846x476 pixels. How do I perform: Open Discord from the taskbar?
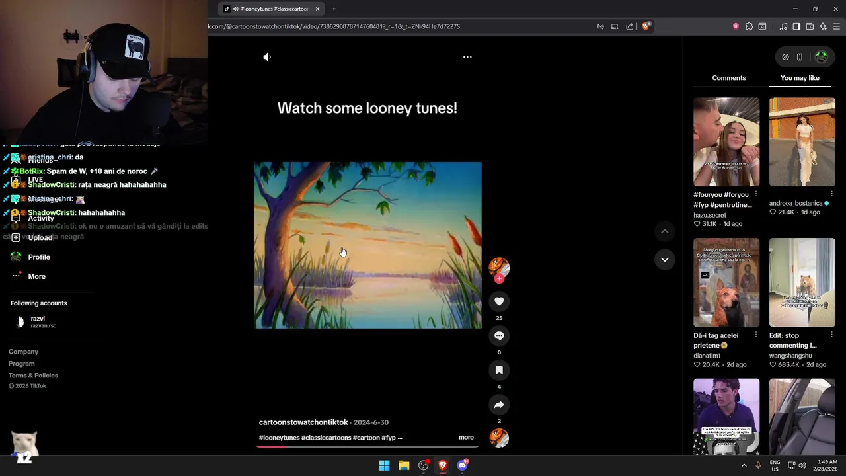pyautogui.click(x=463, y=465)
